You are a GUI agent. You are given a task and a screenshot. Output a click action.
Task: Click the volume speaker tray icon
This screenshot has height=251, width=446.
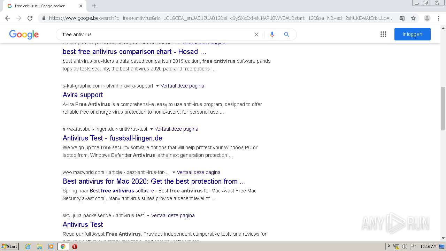[405, 246]
